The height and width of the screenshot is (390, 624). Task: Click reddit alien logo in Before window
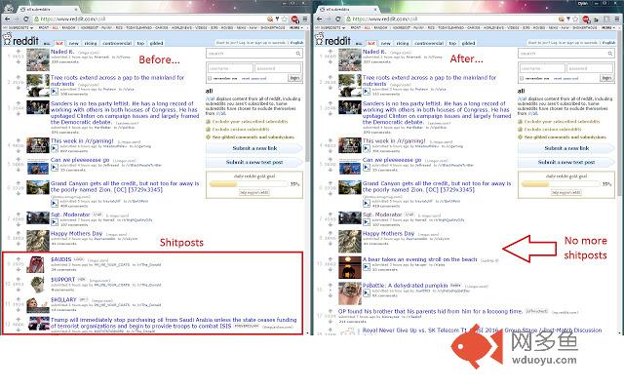tap(7, 39)
